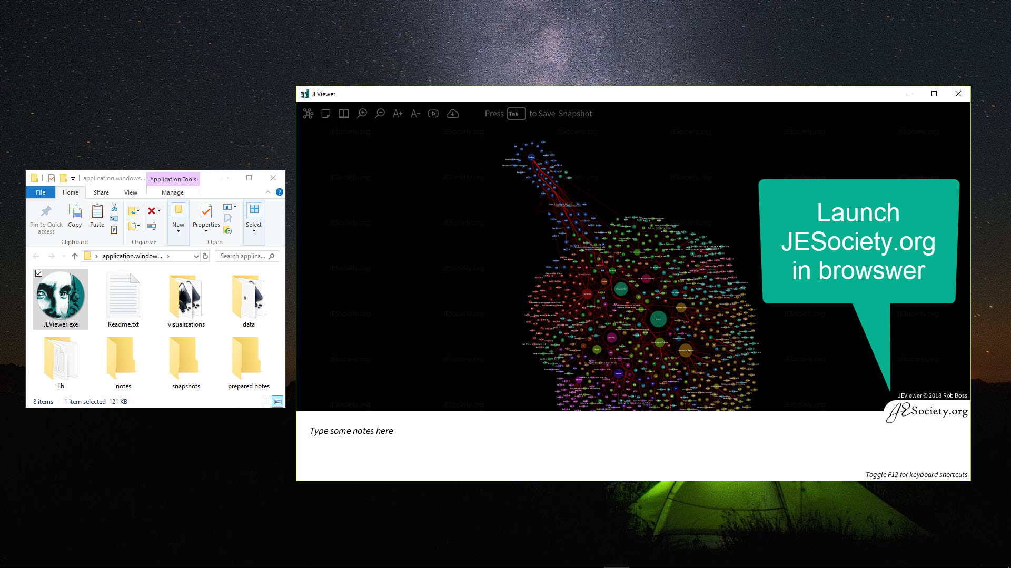The height and width of the screenshot is (568, 1011).
Task: Expand the address bar history dropdown
Action: tap(196, 256)
